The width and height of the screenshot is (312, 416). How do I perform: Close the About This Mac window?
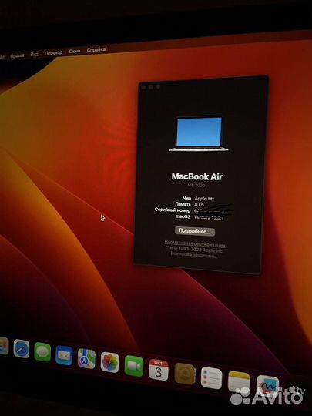pos(143,87)
